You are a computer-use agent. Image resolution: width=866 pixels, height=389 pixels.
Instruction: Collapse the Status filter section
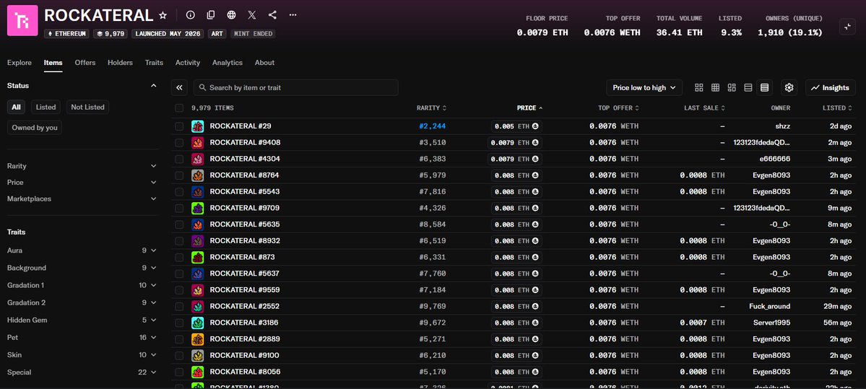pos(154,86)
